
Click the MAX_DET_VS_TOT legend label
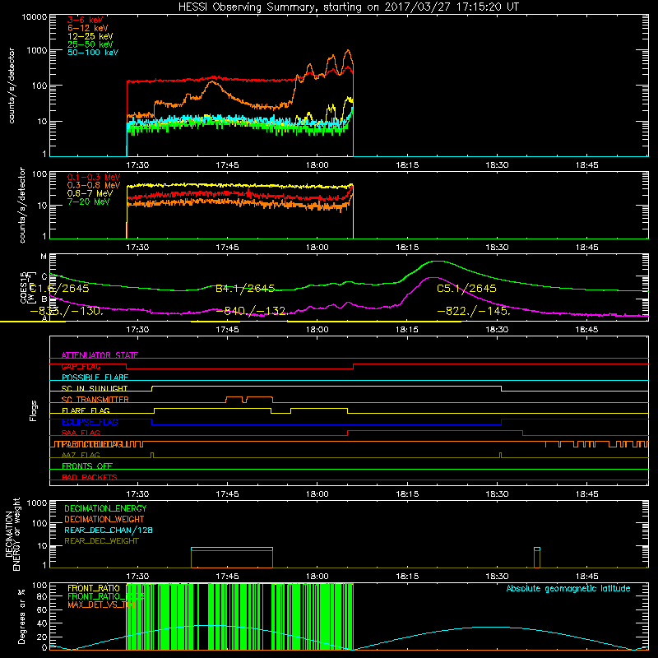click(x=102, y=605)
